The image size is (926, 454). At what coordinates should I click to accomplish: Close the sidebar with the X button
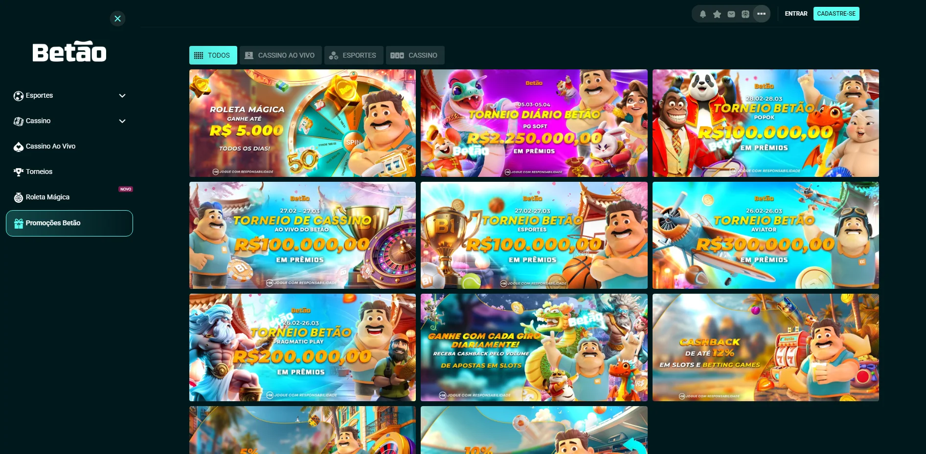tap(117, 19)
